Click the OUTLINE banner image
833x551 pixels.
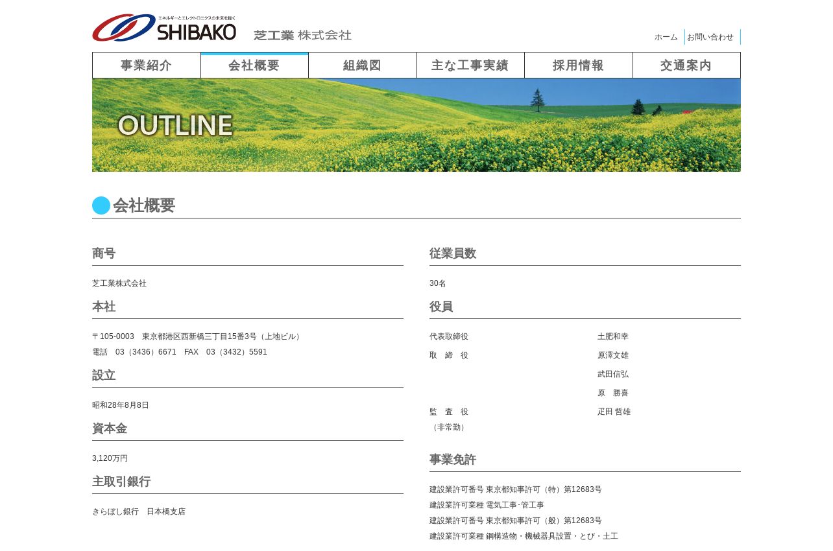pyautogui.click(x=416, y=125)
